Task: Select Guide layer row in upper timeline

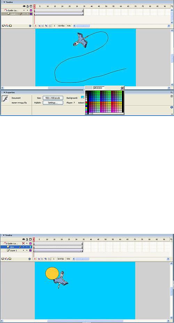Action: pos(17,10)
